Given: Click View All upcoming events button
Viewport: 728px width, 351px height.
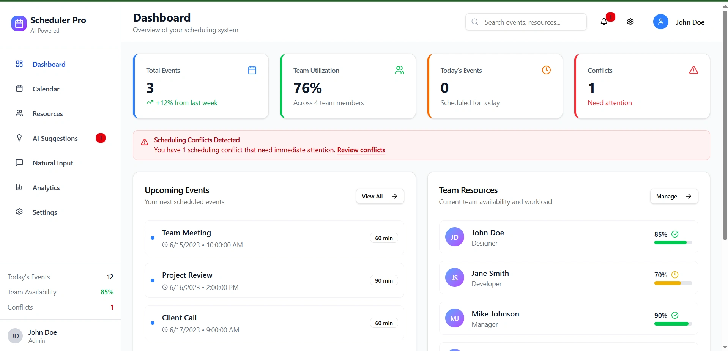Looking at the screenshot, I should [380, 196].
